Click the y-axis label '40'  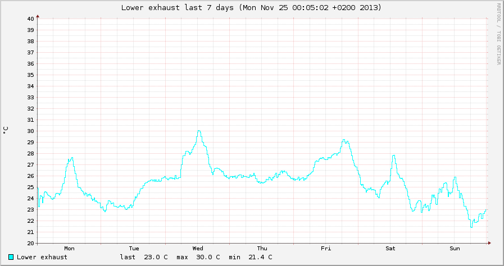click(30, 19)
